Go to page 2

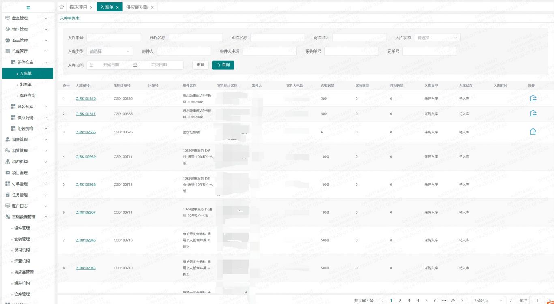click(x=400, y=300)
